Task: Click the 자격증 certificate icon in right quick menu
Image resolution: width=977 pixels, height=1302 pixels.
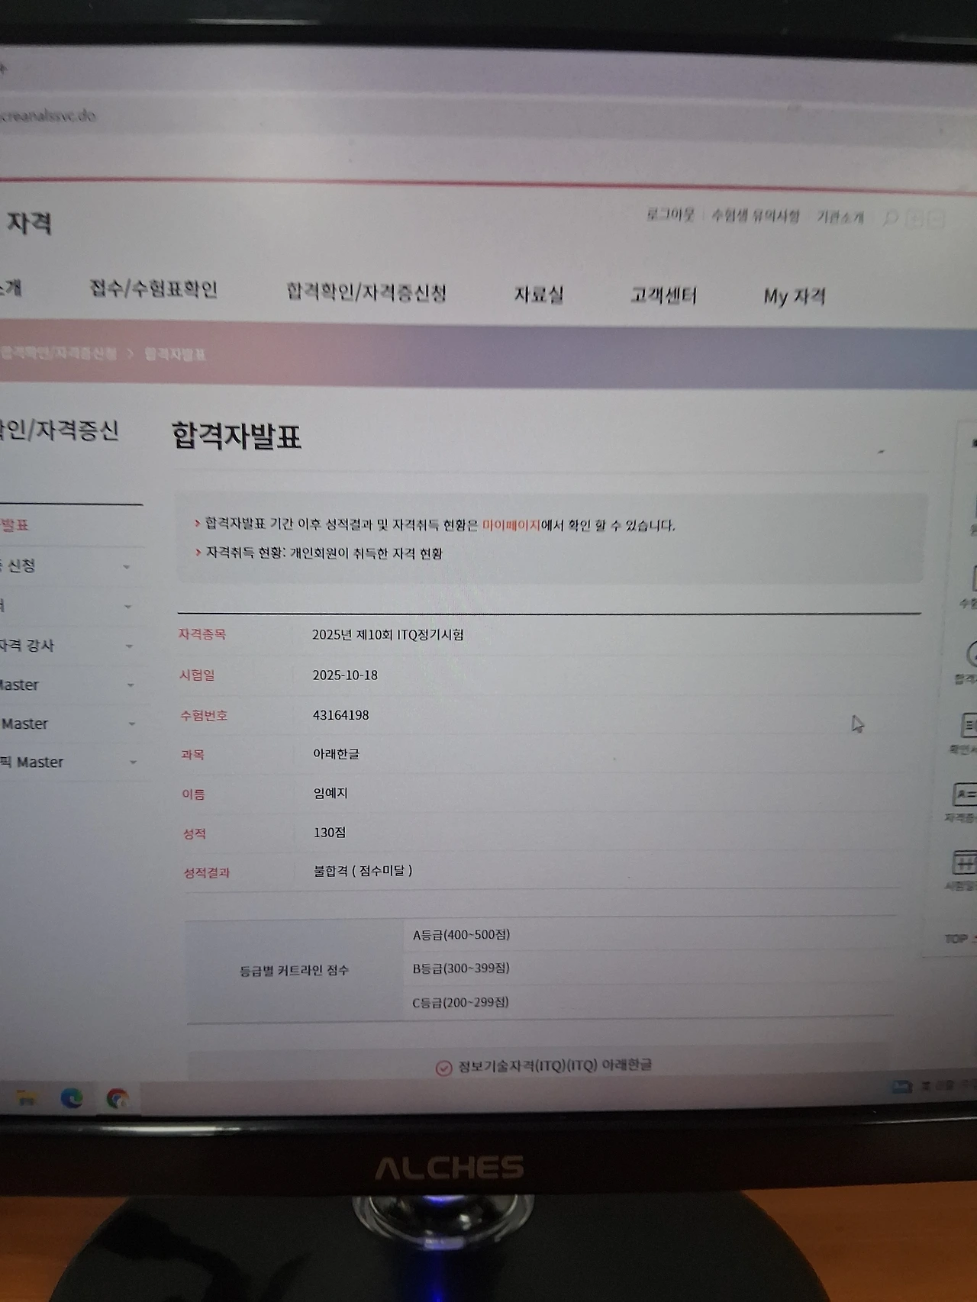Action: 965,795
